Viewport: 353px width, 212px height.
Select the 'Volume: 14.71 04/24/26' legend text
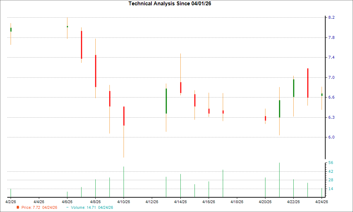click(x=92, y=207)
